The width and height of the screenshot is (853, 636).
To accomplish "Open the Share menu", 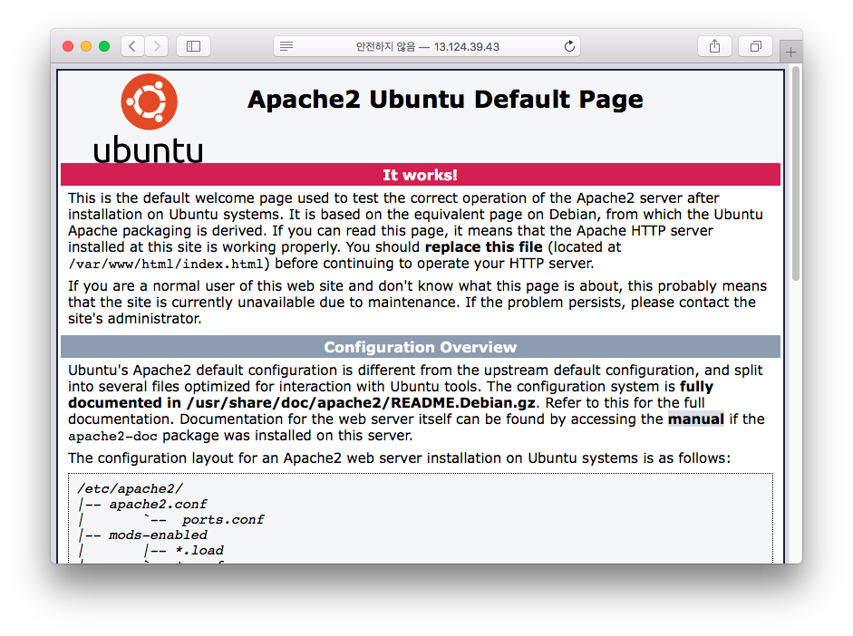I will pos(714,46).
